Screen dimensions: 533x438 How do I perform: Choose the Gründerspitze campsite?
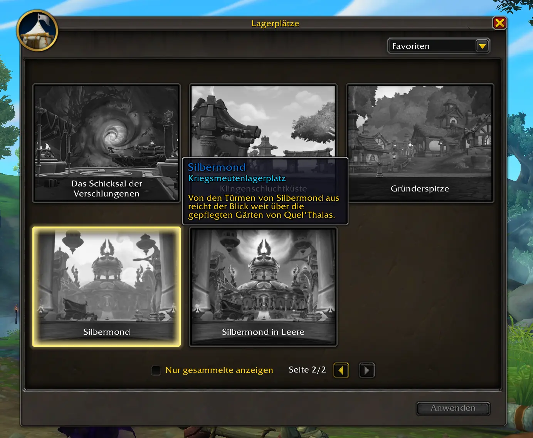[x=420, y=143]
